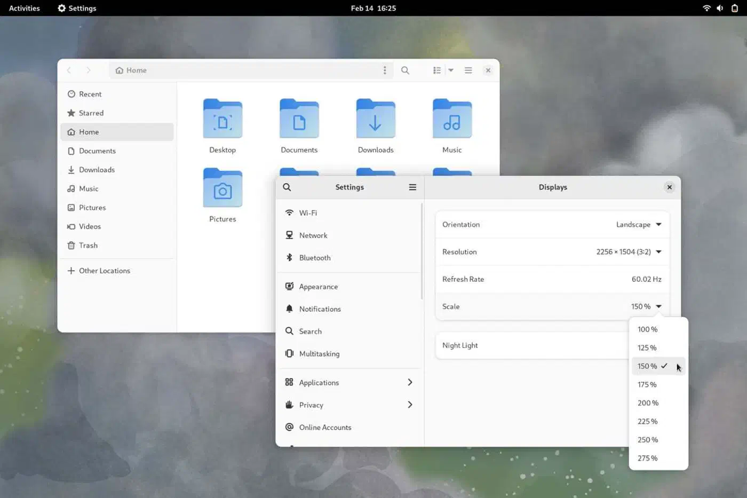Choose the checked 150 % scale option
The height and width of the screenshot is (498, 747).
click(x=658, y=366)
